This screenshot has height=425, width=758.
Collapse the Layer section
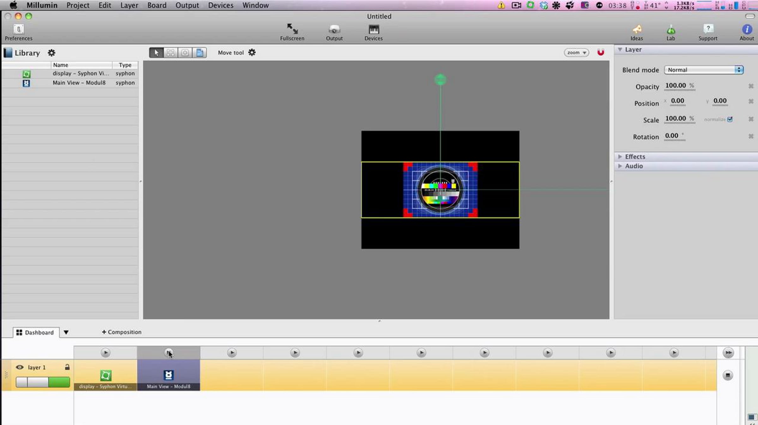pyautogui.click(x=620, y=50)
